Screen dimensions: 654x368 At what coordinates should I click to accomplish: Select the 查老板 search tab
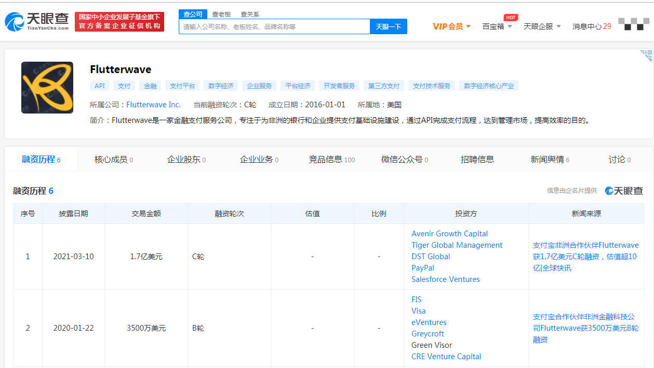221,15
